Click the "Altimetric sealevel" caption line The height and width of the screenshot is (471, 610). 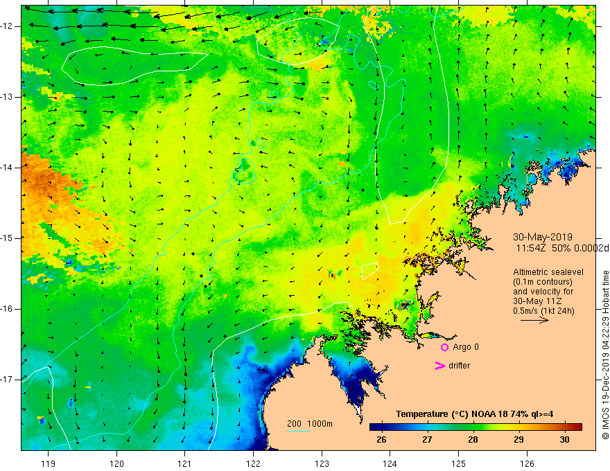click(x=548, y=272)
